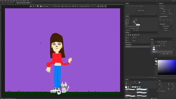Click the Home icon in options bar
Viewport: 176px width, 99px height.
pyautogui.click(x=31, y=6)
